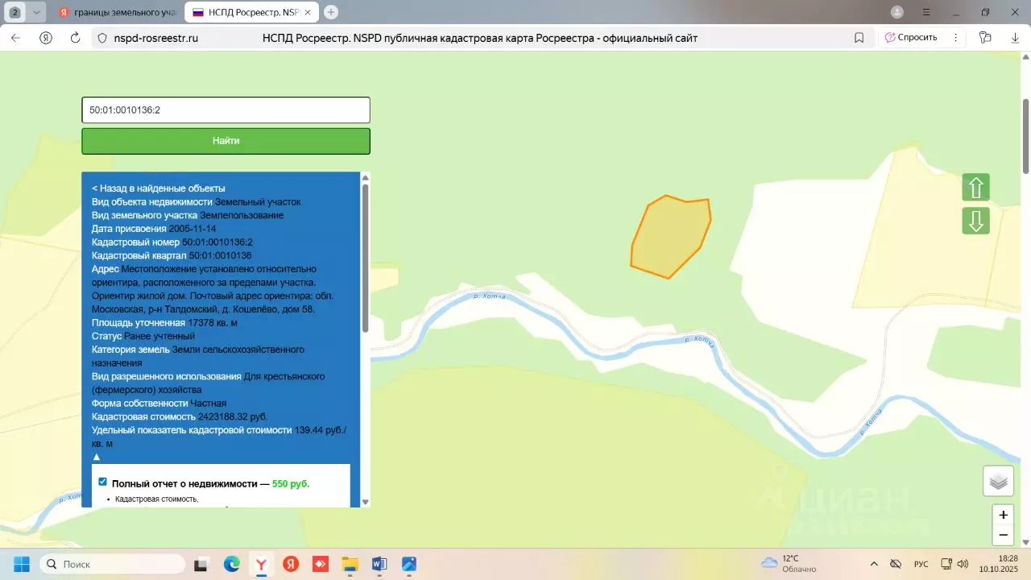Open the tab list dropdown arrow
1031x580 pixels.
tap(36, 12)
